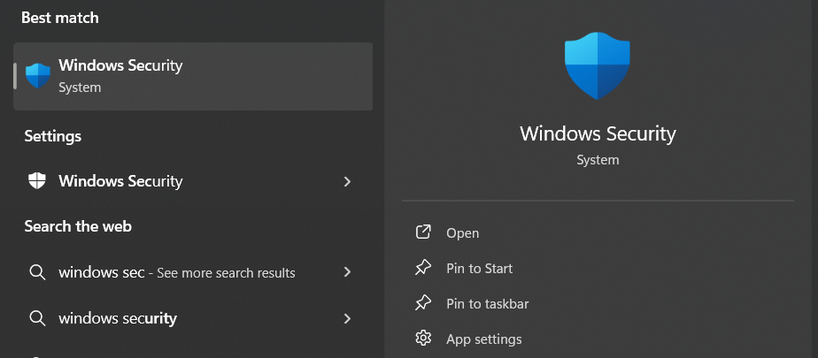Click the gear icon beside App settings
The image size is (818, 358).
click(423, 339)
